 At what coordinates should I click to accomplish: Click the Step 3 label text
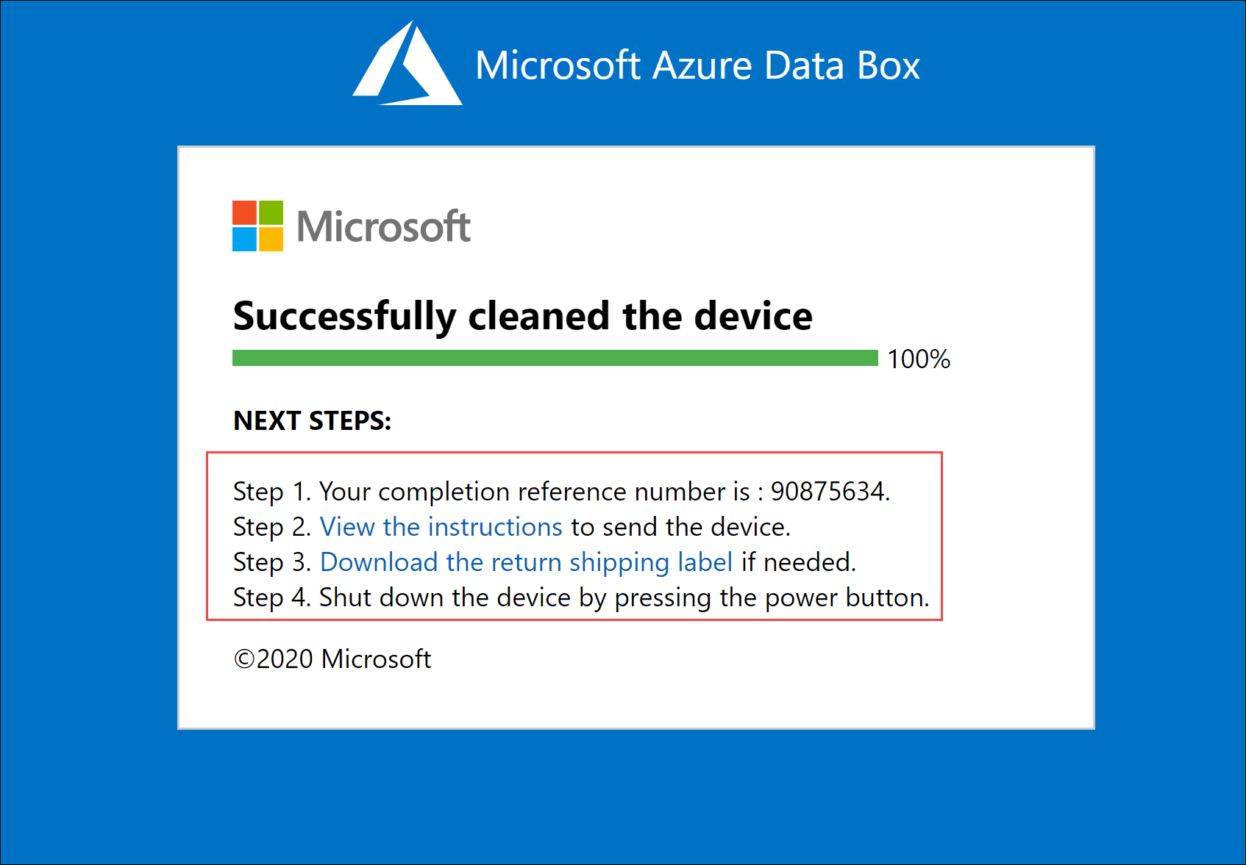pyautogui.click(x=273, y=562)
